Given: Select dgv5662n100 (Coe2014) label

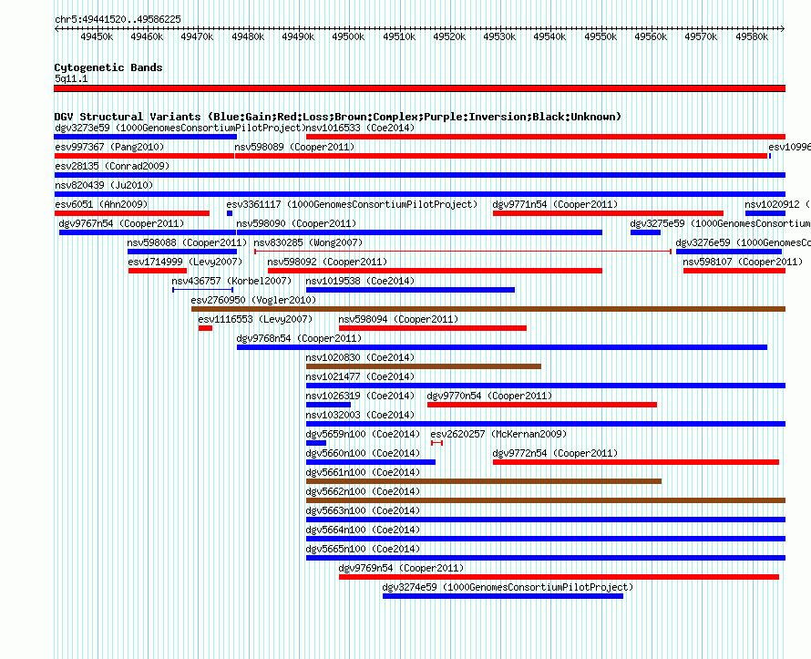Looking at the screenshot, I should (363, 491).
